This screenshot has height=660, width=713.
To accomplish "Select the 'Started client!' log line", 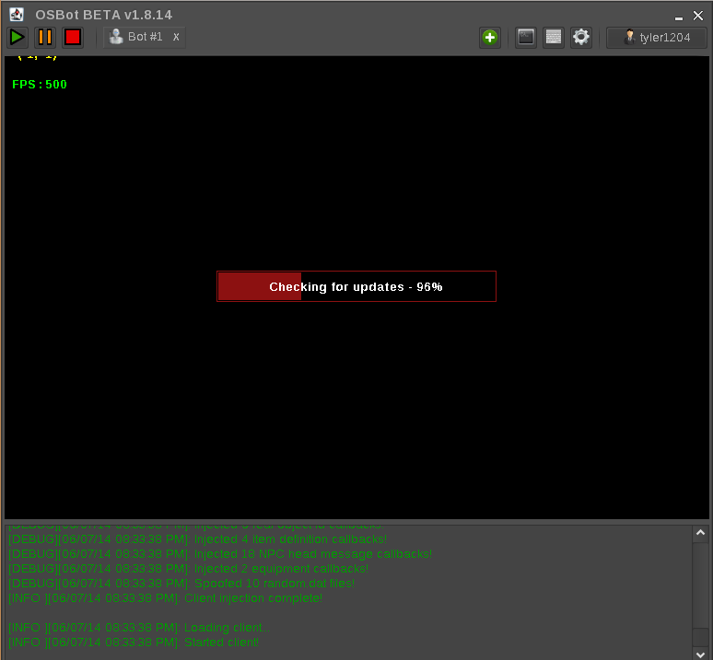I will point(134,643).
